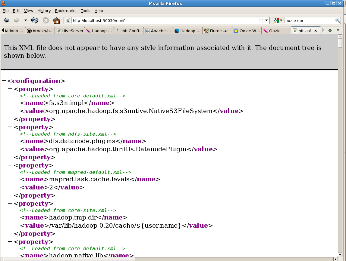The image size is (346, 261).
Task: Open the URL bar history dropdown
Action: pyautogui.click(x=266, y=20)
